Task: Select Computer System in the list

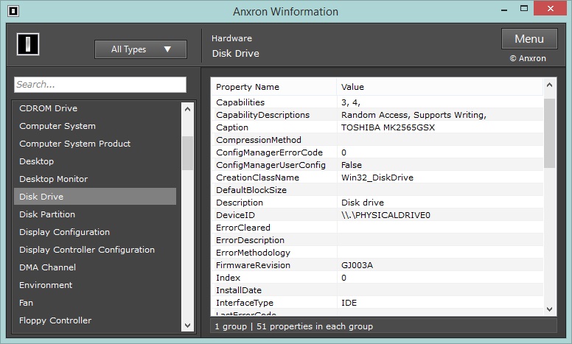Action: pyautogui.click(x=57, y=126)
